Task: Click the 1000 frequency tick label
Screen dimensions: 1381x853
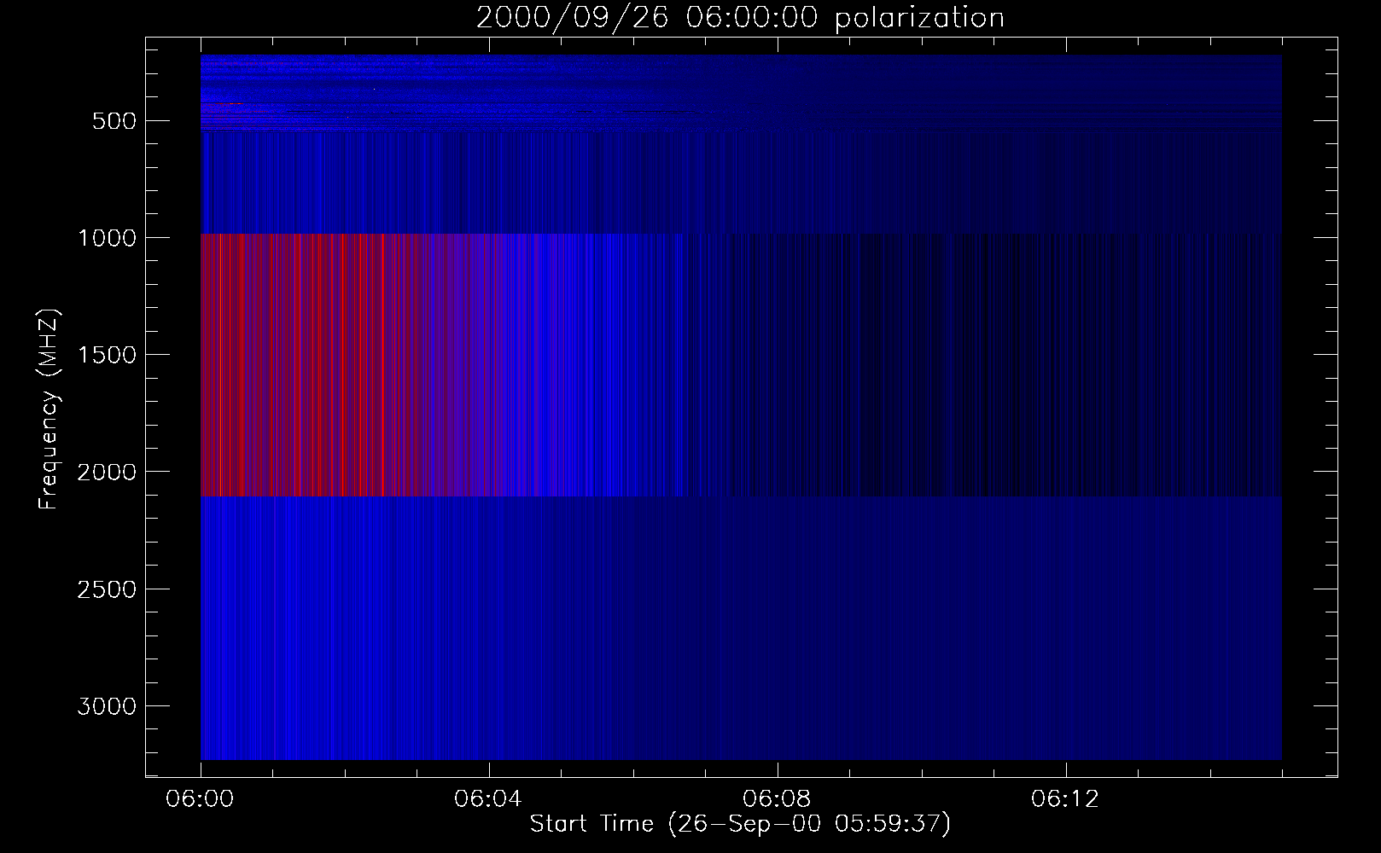Action: 107,238
